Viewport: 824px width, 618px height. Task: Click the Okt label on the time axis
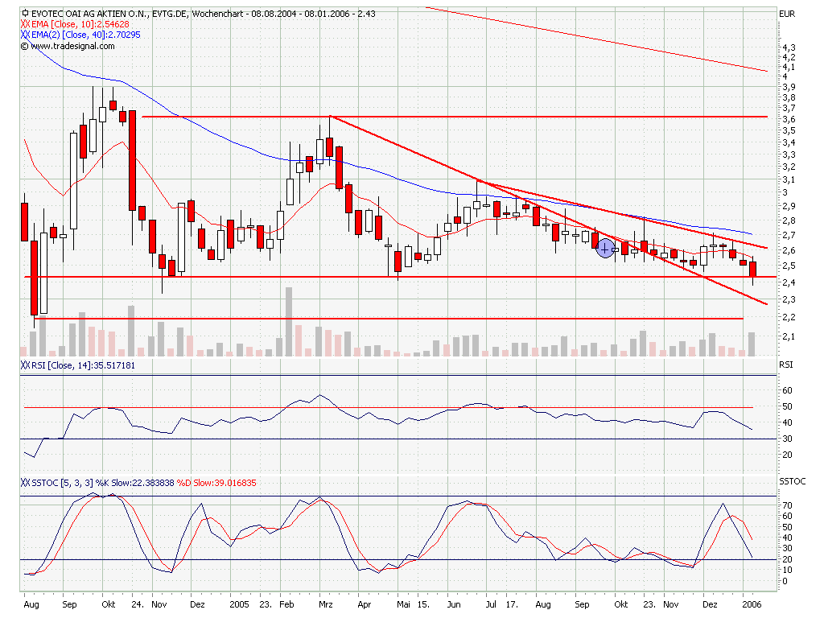(106, 603)
